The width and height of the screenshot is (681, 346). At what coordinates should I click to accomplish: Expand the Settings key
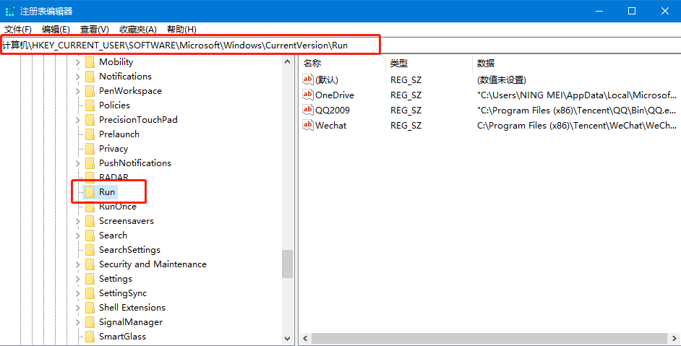point(78,279)
